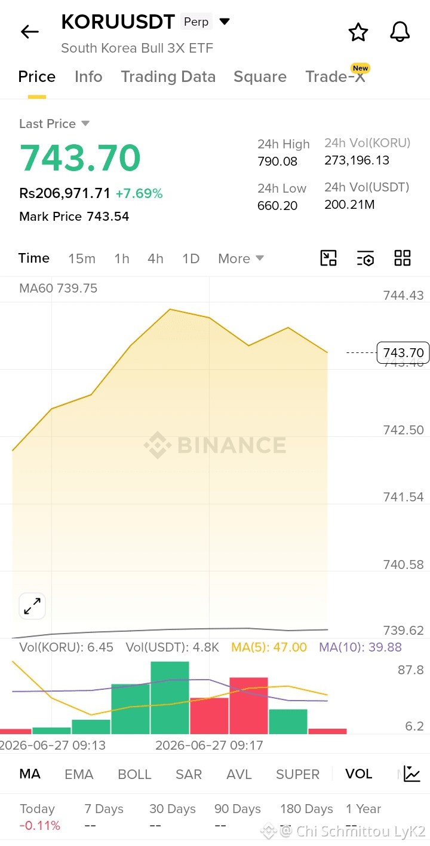Select the 1D timeframe
Screen dimensions: 430x846
[x=191, y=258]
